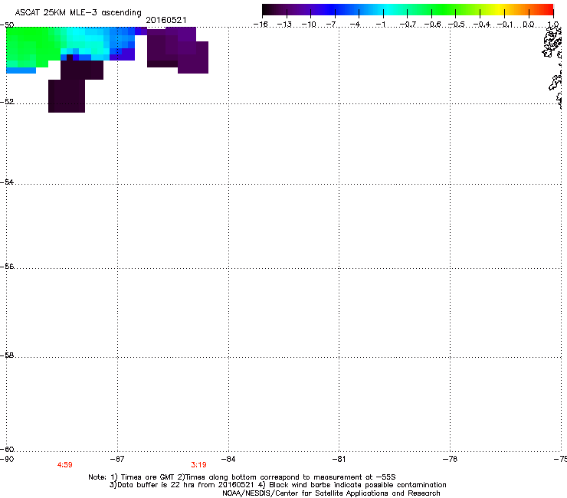Select the -81 longitude axis label
This screenshot has width=567, height=498.
[x=339, y=459]
